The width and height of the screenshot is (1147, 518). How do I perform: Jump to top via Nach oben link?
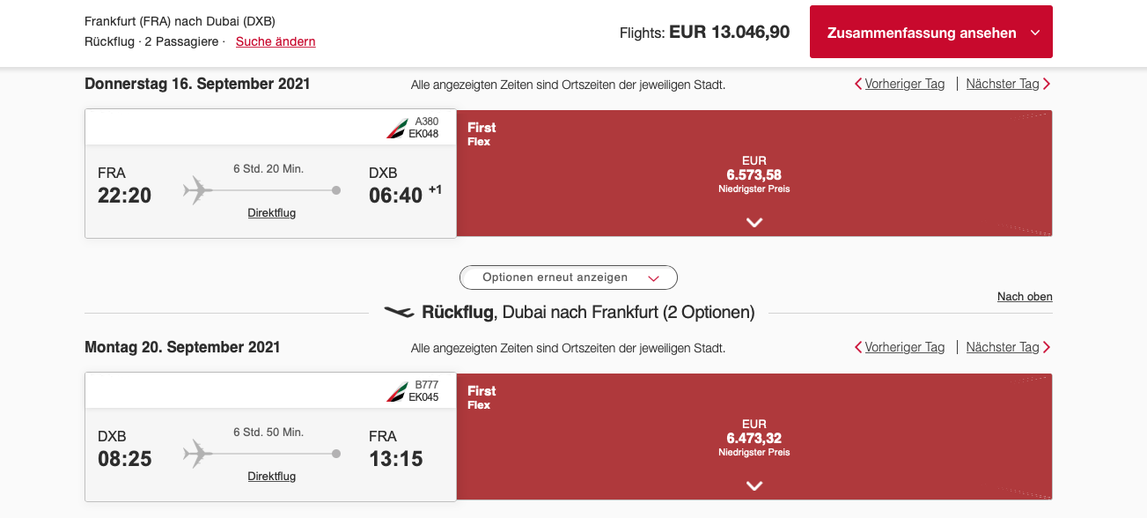click(x=1025, y=297)
